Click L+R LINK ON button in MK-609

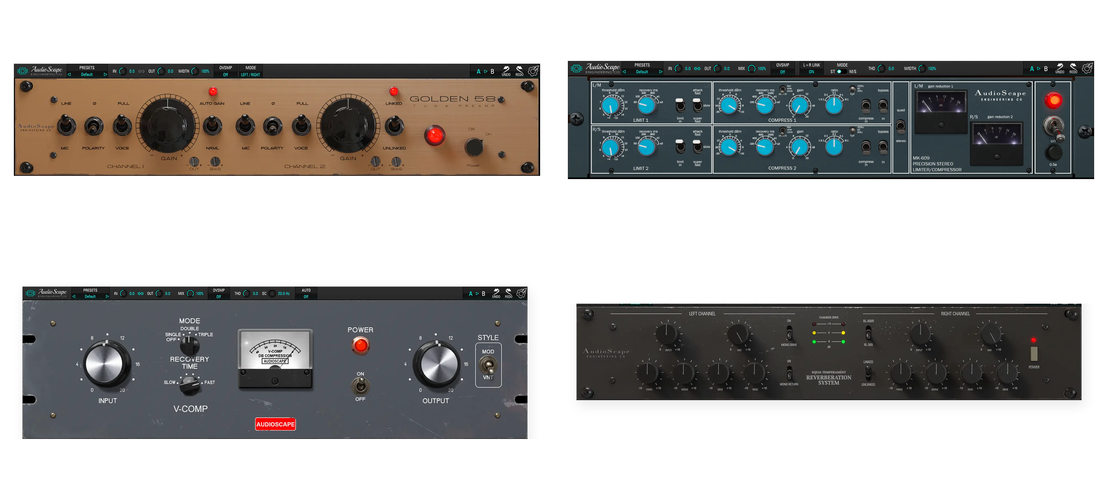point(811,68)
